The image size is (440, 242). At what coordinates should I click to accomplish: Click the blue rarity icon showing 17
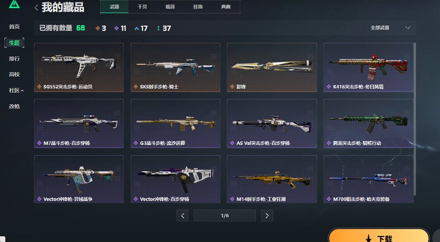(x=137, y=28)
